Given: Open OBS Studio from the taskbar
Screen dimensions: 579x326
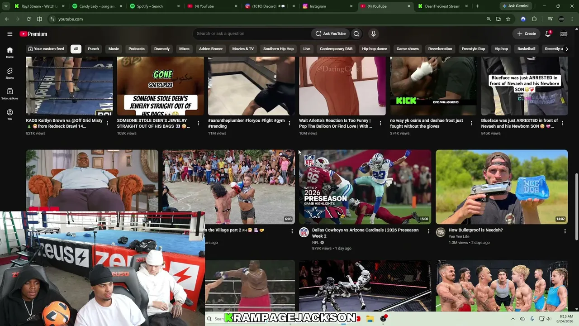Looking at the screenshot, I should coord(384,319).
